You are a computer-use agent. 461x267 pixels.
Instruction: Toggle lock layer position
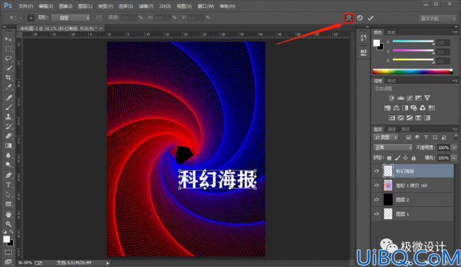tap(405, 158)
